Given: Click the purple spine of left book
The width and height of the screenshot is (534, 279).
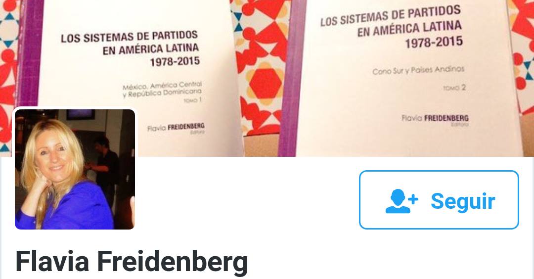Looking at the screenshot, I should tap(29, 54).
